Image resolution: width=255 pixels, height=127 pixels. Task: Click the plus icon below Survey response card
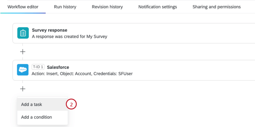[23, 51]
